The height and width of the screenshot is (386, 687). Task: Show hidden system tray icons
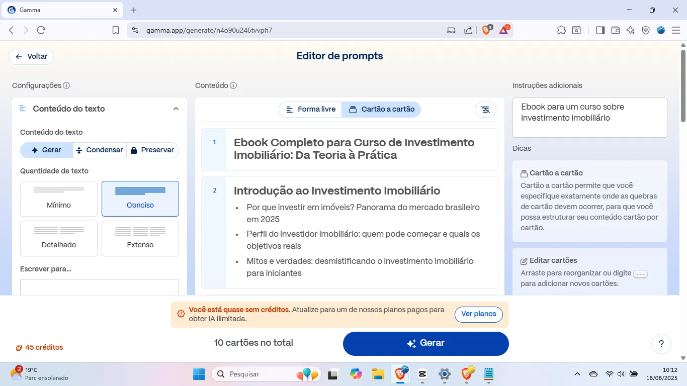click(577, 374)
